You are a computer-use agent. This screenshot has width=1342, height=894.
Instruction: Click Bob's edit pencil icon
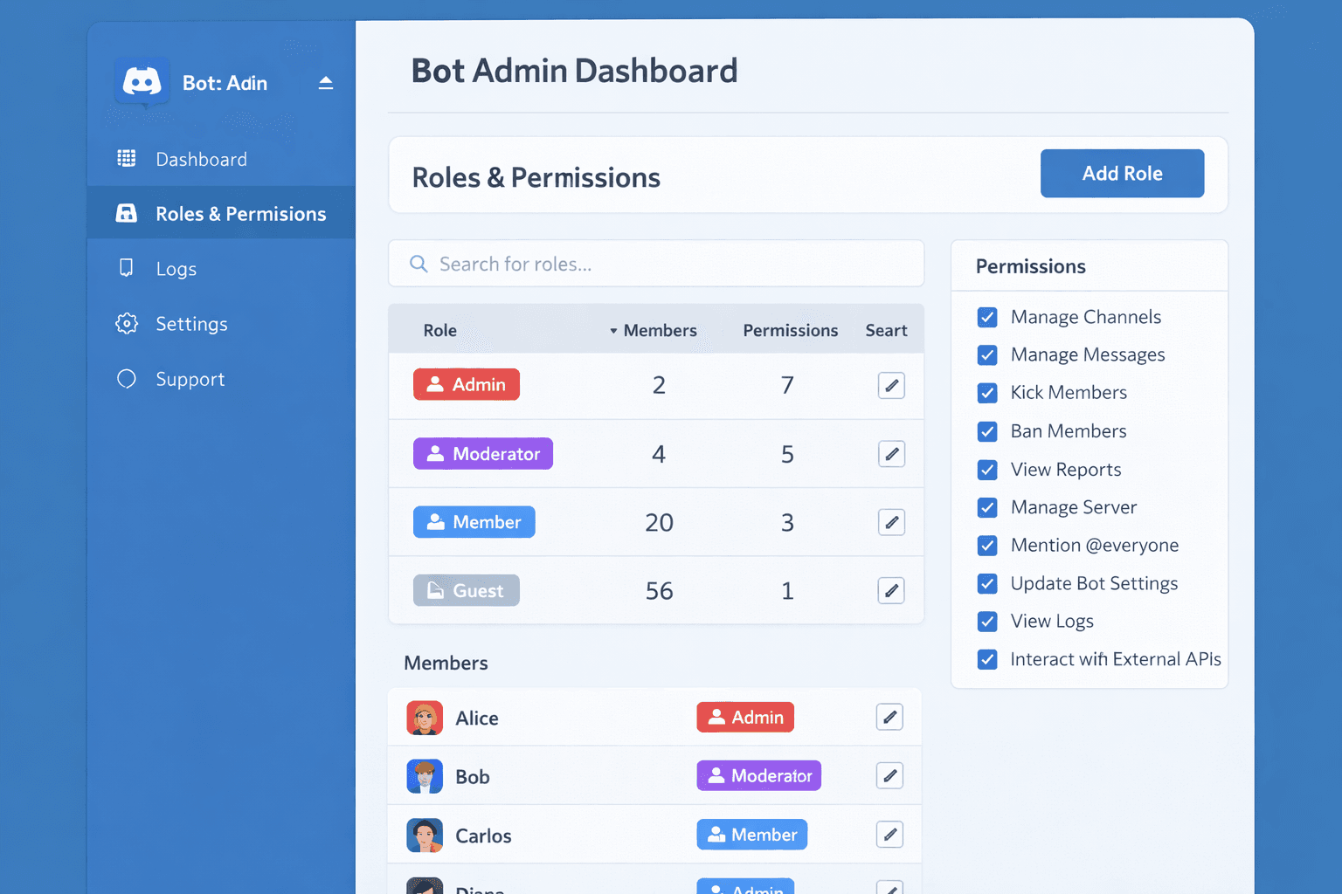point(889,776)
